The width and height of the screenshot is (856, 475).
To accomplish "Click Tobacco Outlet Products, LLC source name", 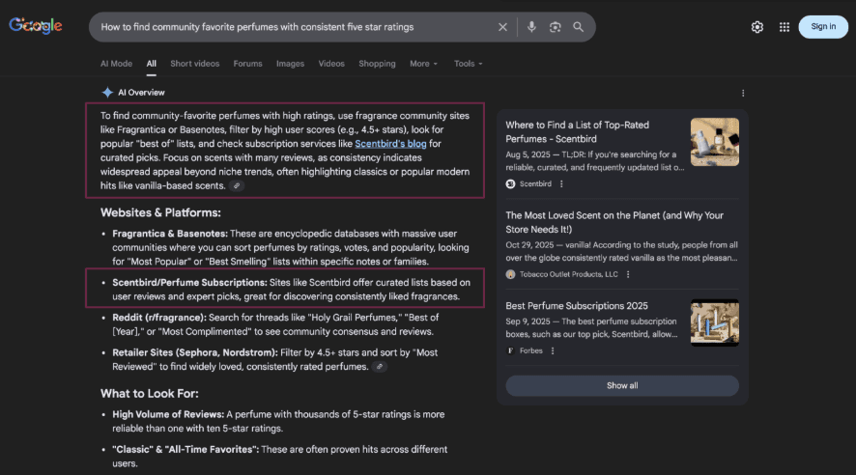I will tap(568, 274).
